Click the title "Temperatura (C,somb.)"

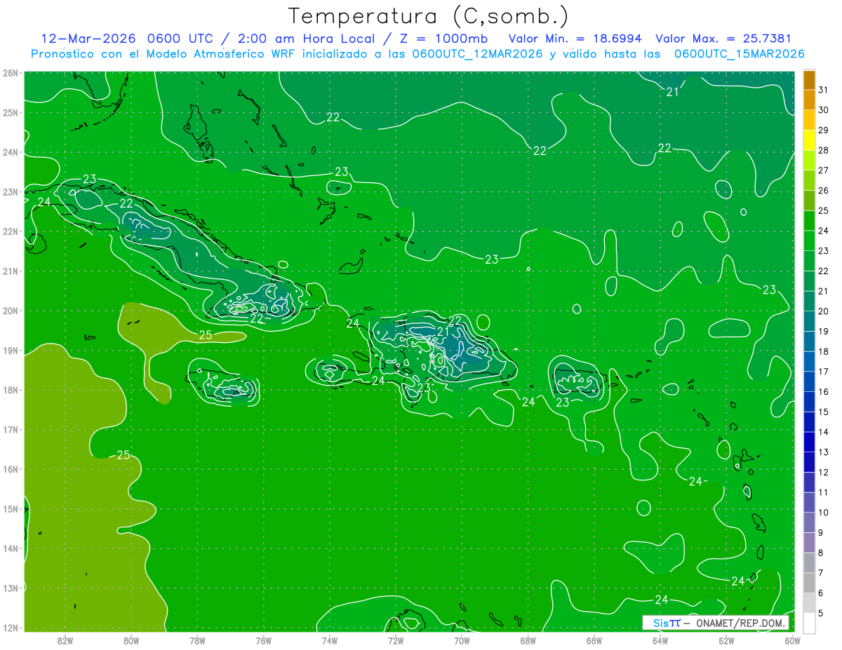coord(429,17)
